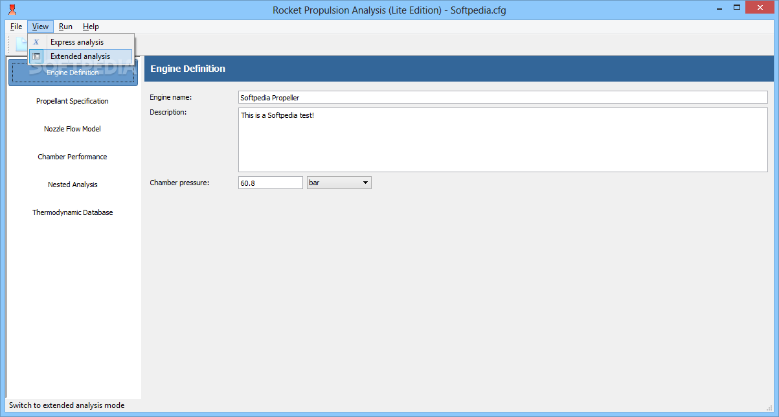Maximize the Rocket Propulsion Analysis window
Screen dimensions: 779x417
[x=737, y=8]
